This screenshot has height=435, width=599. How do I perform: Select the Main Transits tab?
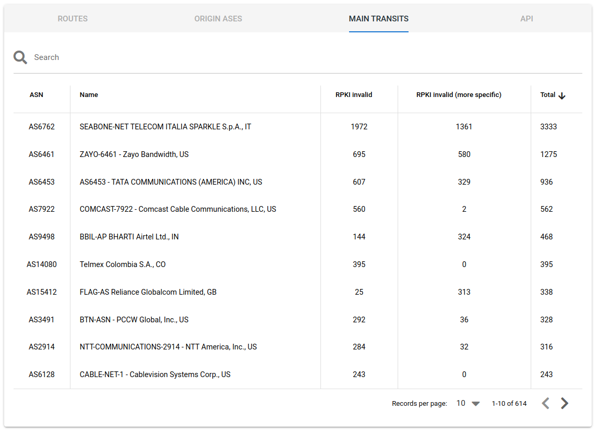click(379, 19)
